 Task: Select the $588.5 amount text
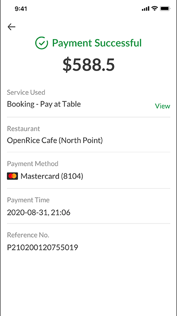[x=89, y=65]
